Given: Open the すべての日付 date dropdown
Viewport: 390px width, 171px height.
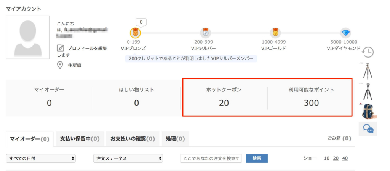Looking at the screenshot, I should [41, 158].
